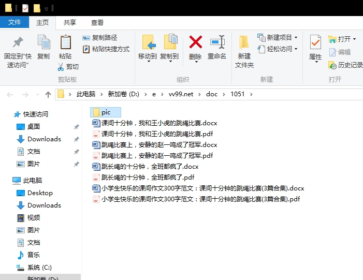Expand chevron after 此电脑 in address bar
Screen dimensions: 363x280
[101, 94]
